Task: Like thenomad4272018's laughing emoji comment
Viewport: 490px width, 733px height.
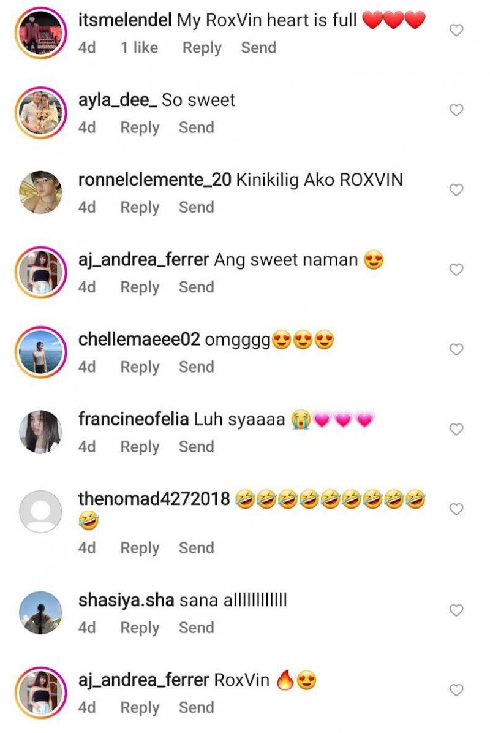Action: (x=456, y=509)
